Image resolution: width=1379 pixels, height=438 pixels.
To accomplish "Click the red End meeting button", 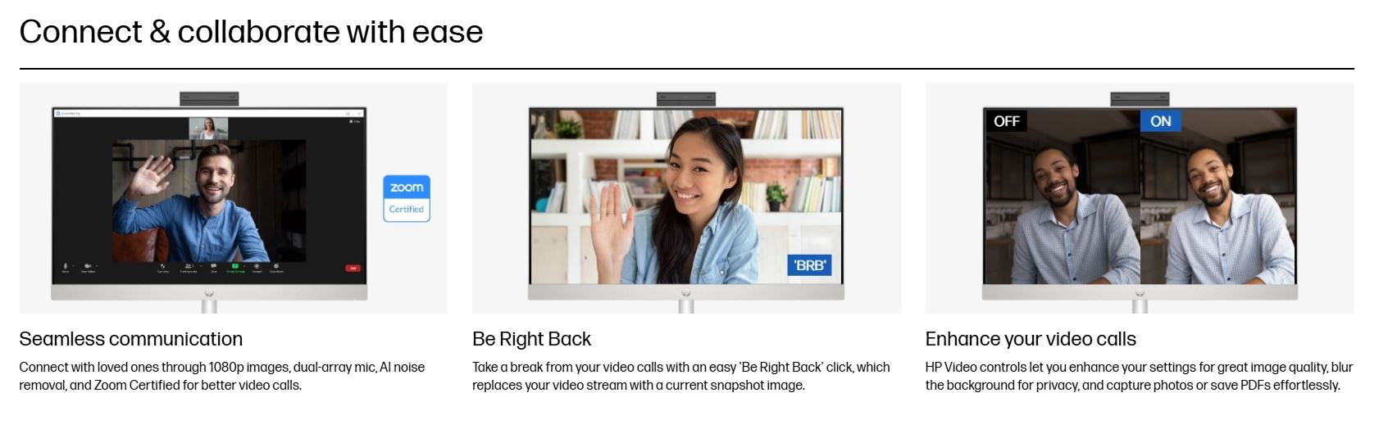I will pos(353,268).
